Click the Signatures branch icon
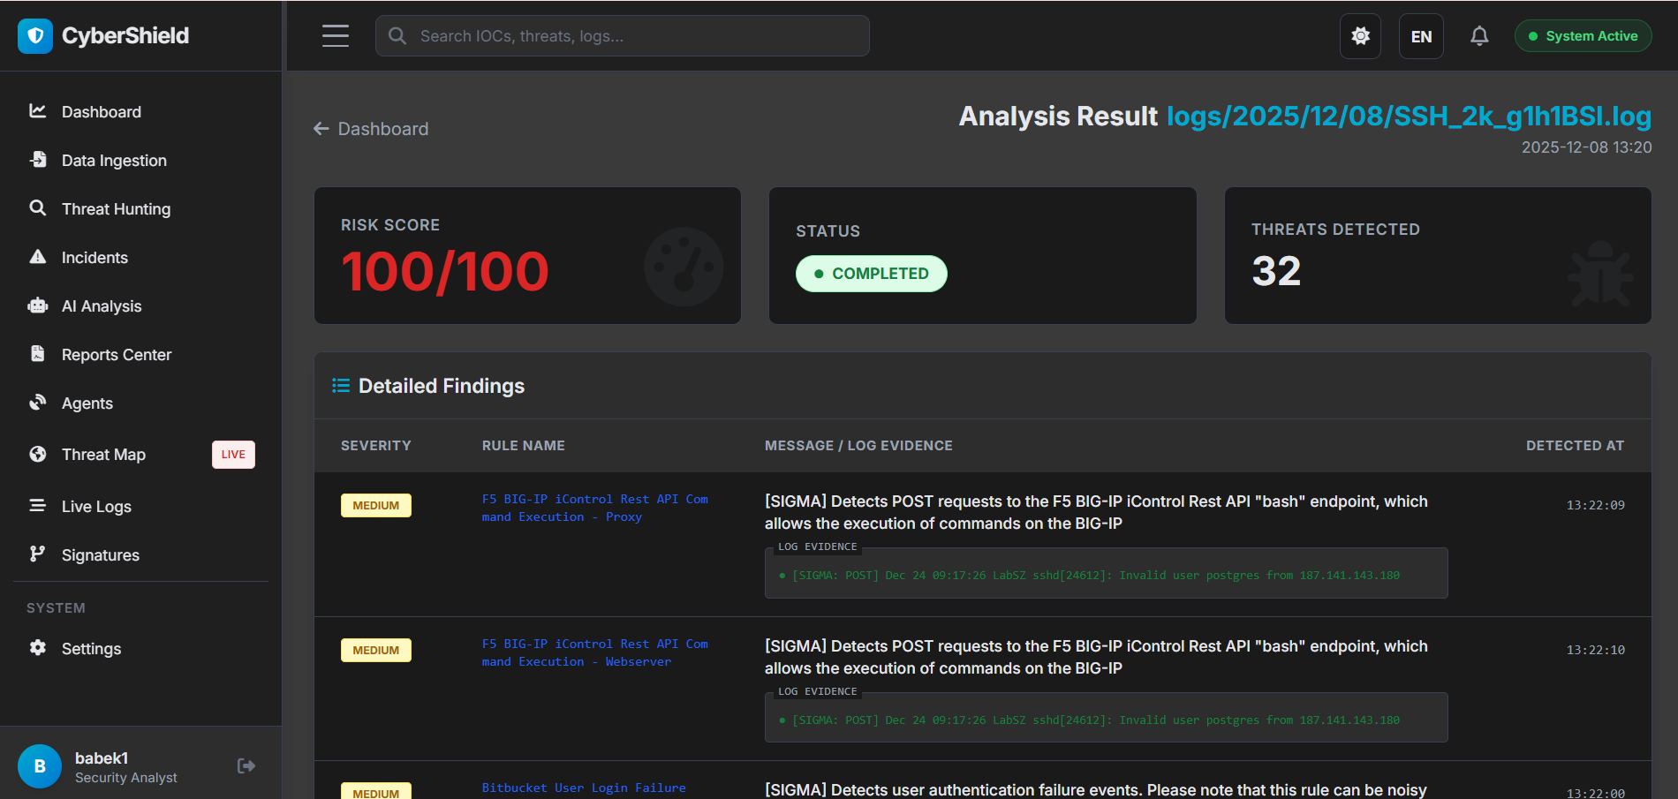The height and width of the screenshot is (799, 1678). (38, 554)
